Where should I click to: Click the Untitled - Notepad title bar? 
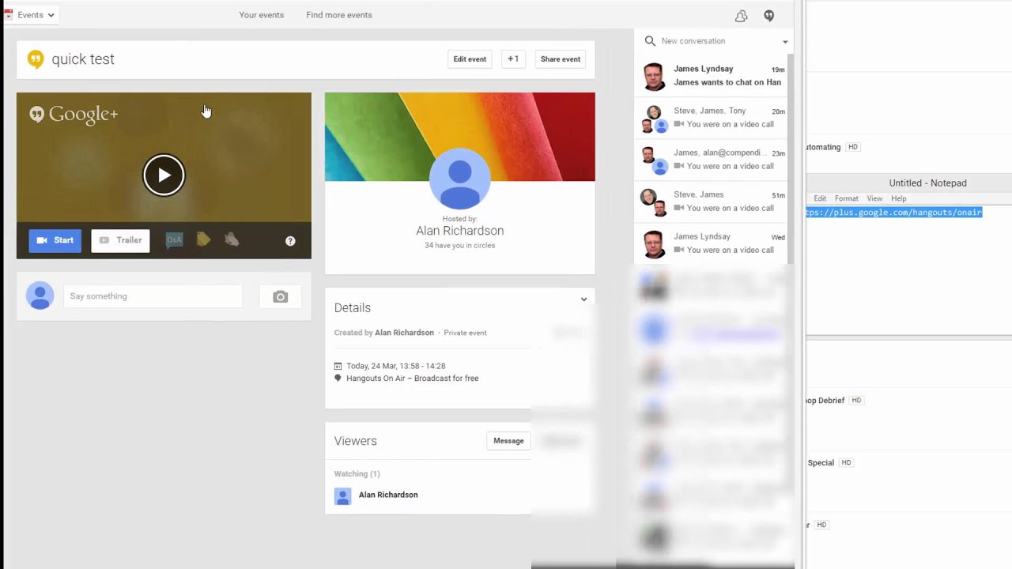click(909, 183)
